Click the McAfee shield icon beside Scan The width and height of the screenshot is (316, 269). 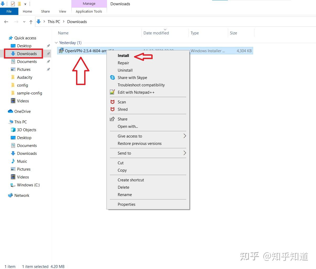pos(112,102)
